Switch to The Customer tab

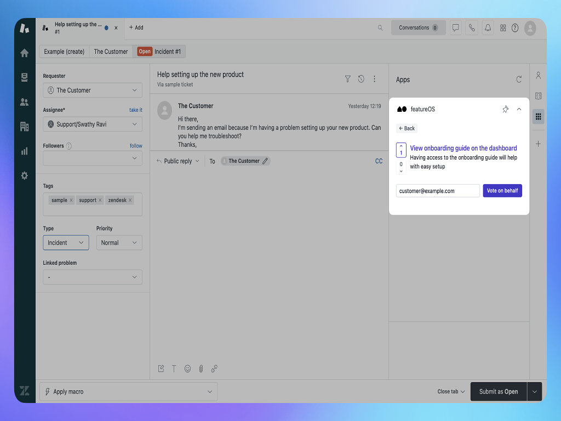111,52
